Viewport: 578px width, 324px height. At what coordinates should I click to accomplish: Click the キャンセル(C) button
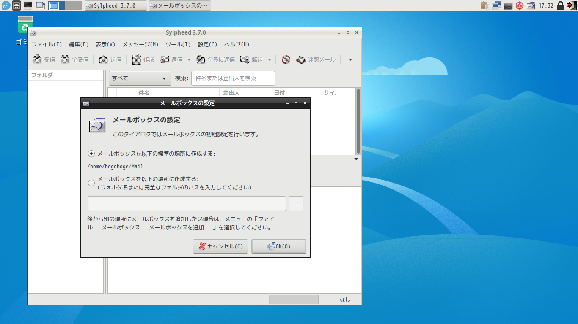[x=220, y=246]
